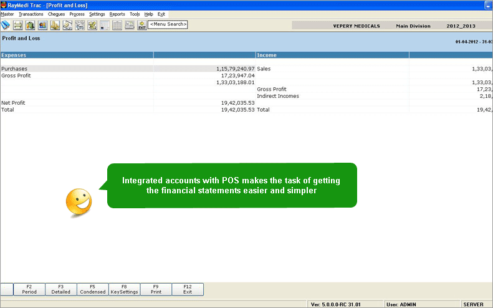Click the User: ADMIN status entry

pos(401,304)
